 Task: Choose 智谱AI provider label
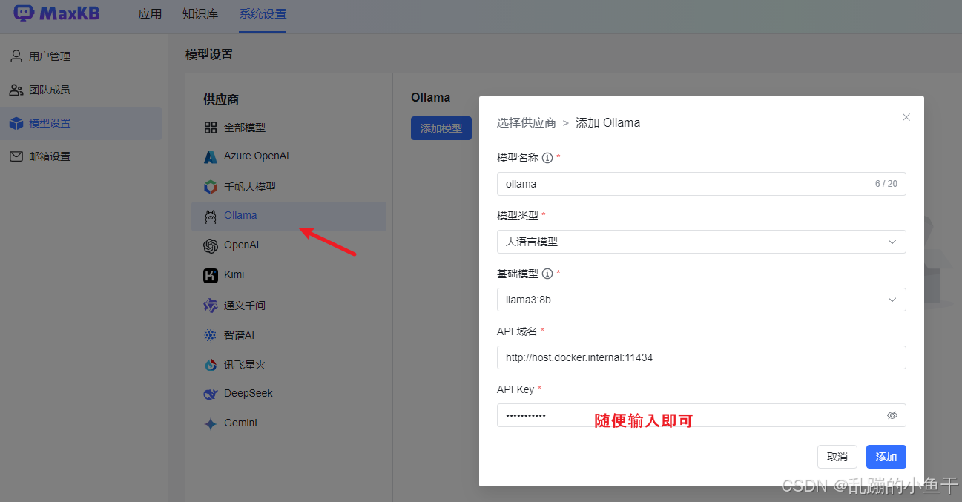click(x=239, y=335)
